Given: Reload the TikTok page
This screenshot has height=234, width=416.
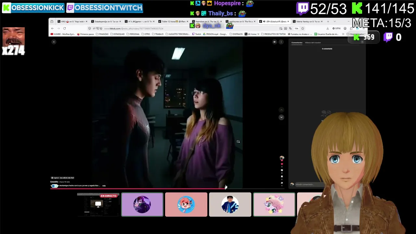Looking at the screenshot, I should coord(64,28).
